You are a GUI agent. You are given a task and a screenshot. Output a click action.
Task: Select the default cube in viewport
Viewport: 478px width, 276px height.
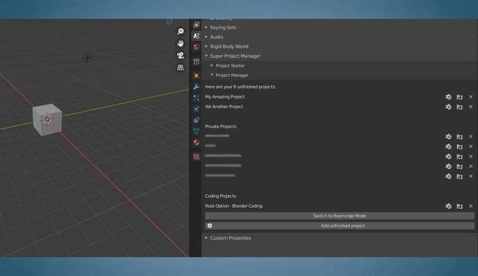(47, 119)
